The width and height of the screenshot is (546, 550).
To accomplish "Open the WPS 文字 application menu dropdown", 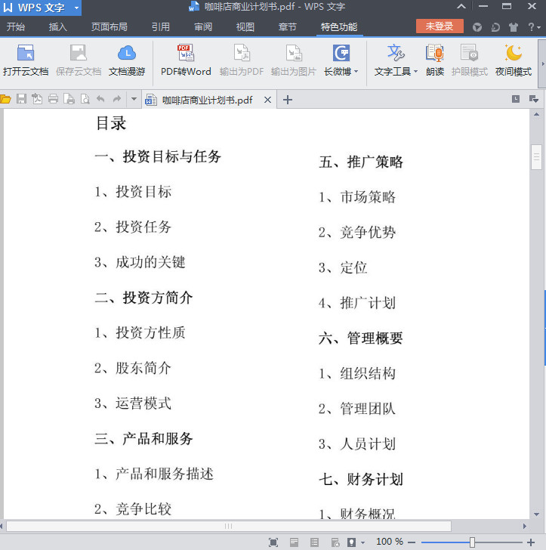I will pyautogui.click(x=76, y=8).
